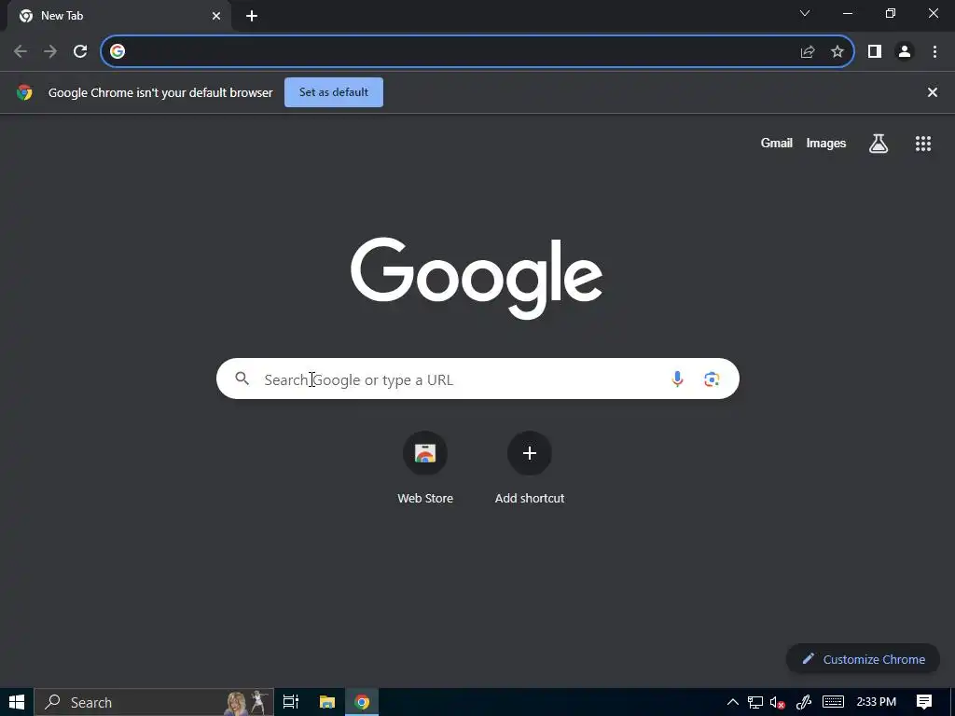955x716 pixels.
Task: Click the Windows taskbar Search box
Action: (154, 702)
